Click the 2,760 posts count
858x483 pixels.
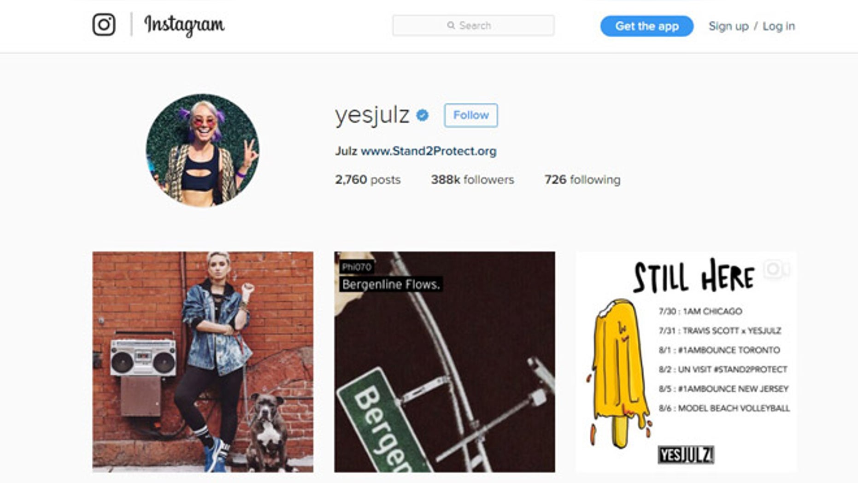368,180
